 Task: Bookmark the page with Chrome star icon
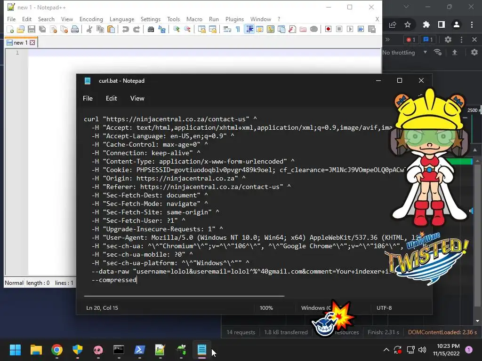(x=408, y=24)
